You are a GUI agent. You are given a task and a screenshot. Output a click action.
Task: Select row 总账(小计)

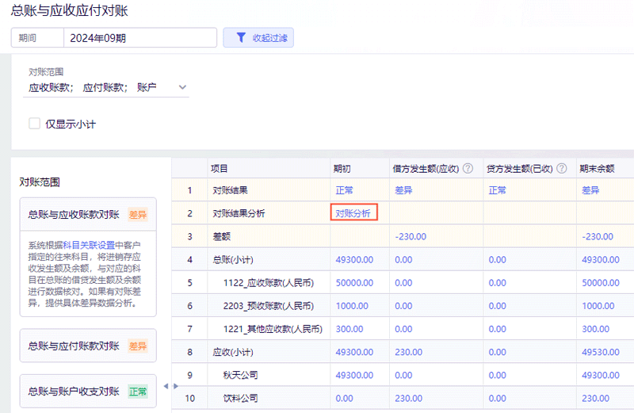point(403,260)
